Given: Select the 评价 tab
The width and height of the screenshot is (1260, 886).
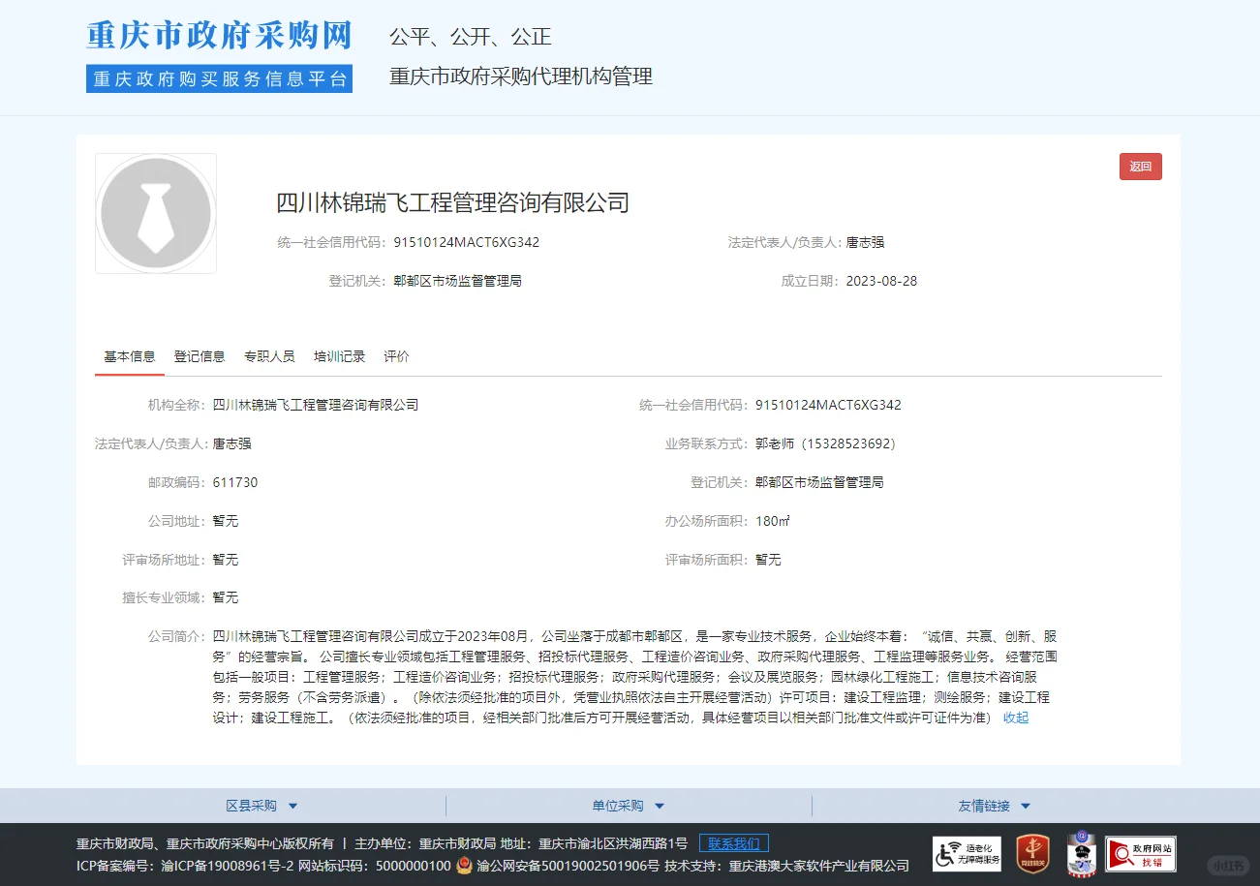Looking at the screenshot, I should (x=396, y=356).
